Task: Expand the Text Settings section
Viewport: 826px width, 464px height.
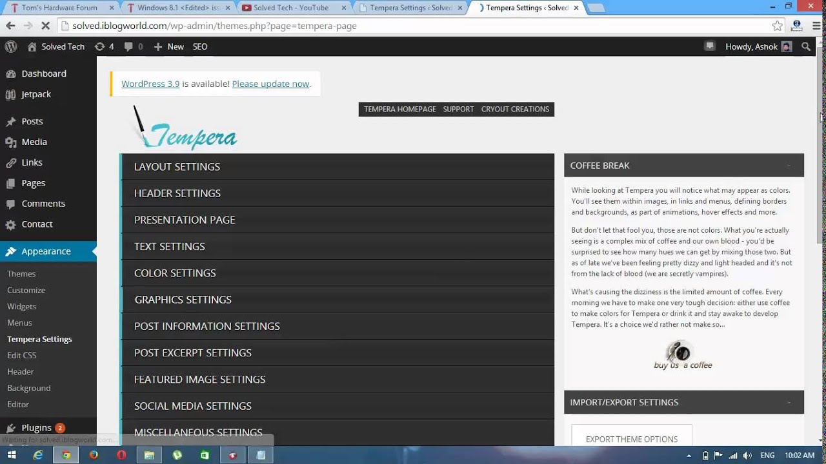Action: [337, 246]
